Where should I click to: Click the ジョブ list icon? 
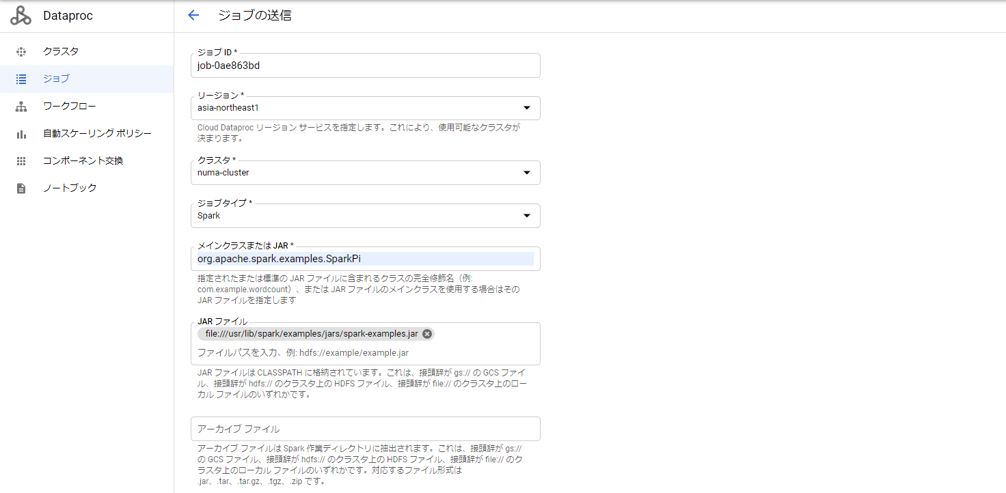pos(21,79)
